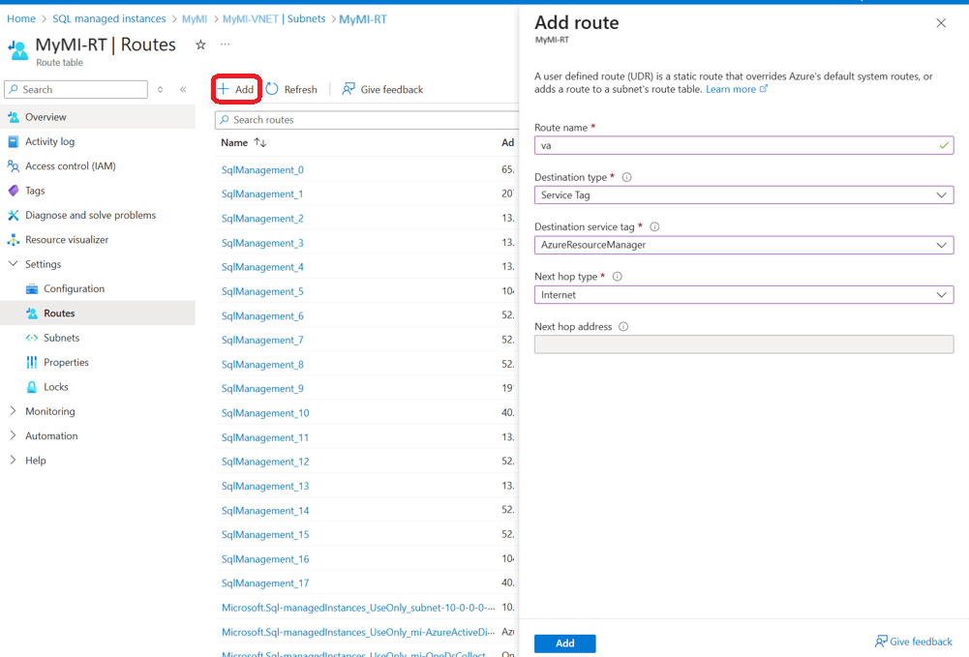Viewport: 969px width, 657px height.
Task: Click the Search routes box
Action: coord(368,120)
